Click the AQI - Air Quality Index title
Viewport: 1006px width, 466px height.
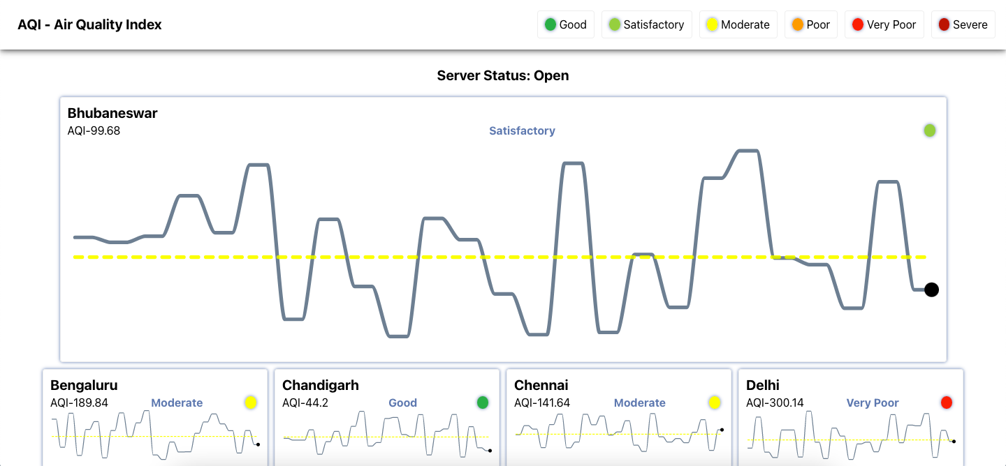[x=89, y=24]
